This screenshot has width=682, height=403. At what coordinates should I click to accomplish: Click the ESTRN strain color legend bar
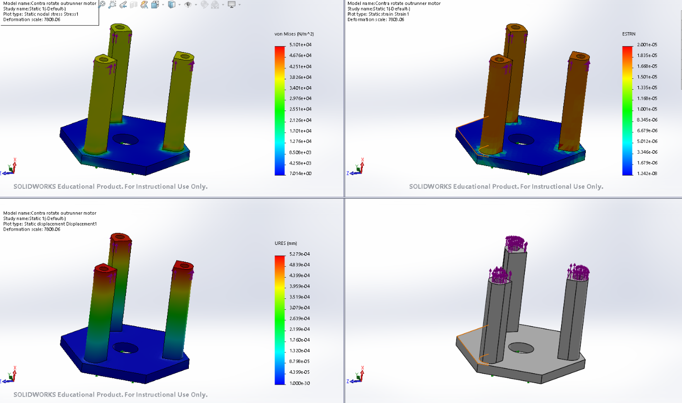point(627,110)
